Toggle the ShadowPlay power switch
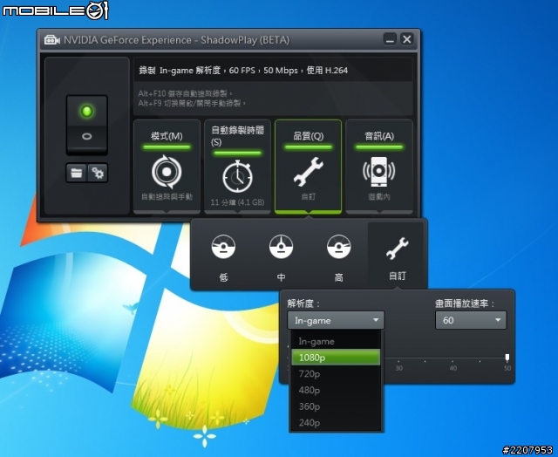The height and width of the screenshot is (457, 558). (87, 124)
